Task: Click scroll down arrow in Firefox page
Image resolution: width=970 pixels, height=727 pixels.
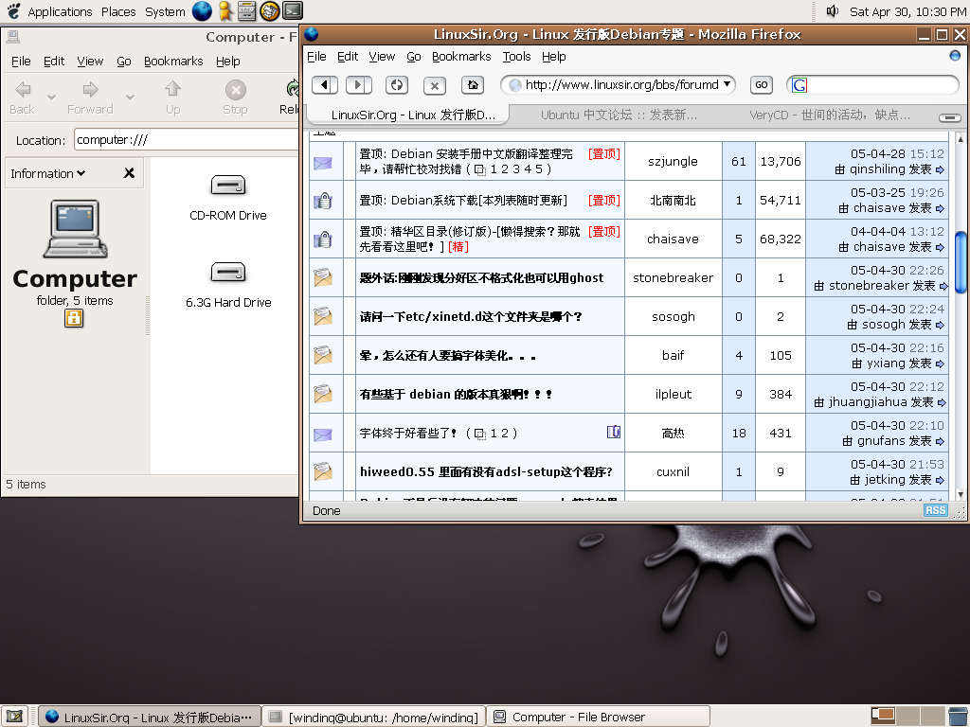Action: coord(961,493)
